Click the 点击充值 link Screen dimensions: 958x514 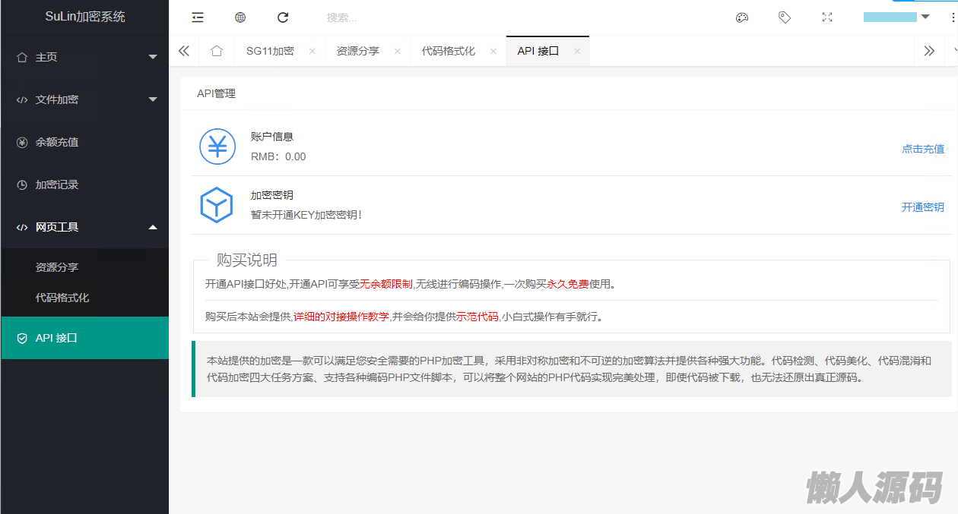(922, 149)
